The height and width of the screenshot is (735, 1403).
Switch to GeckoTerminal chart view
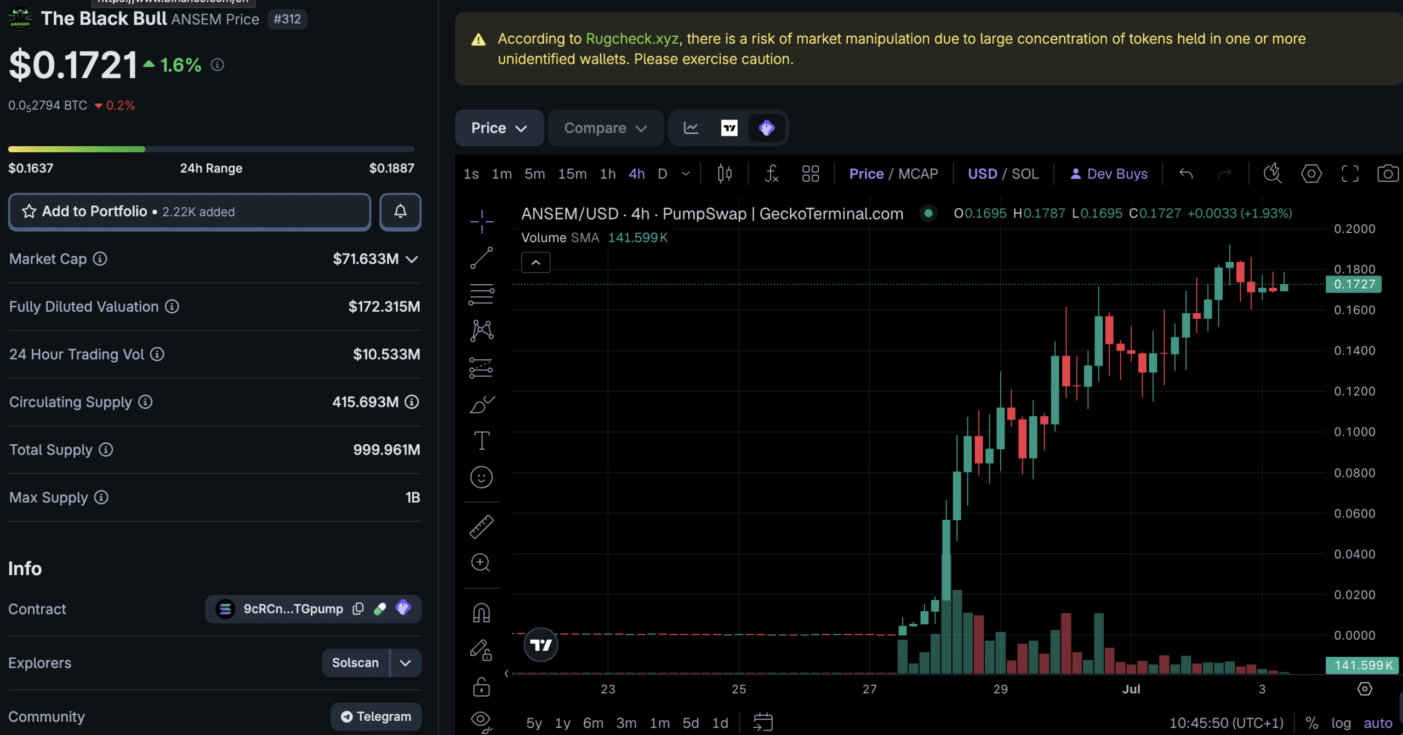click(x=767, y=128)
